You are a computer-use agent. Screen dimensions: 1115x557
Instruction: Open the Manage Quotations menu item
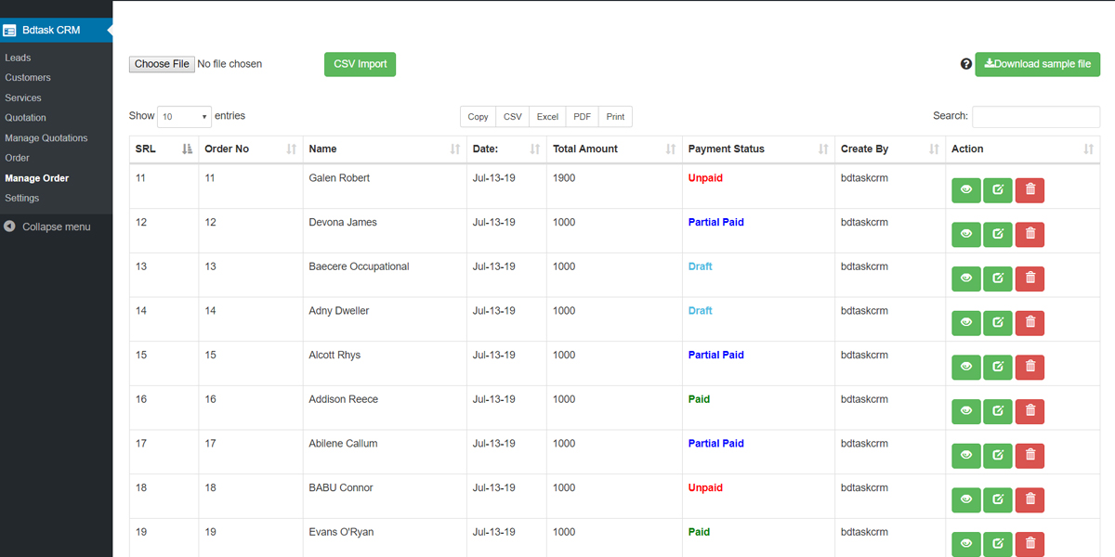(x=46, y=138)
